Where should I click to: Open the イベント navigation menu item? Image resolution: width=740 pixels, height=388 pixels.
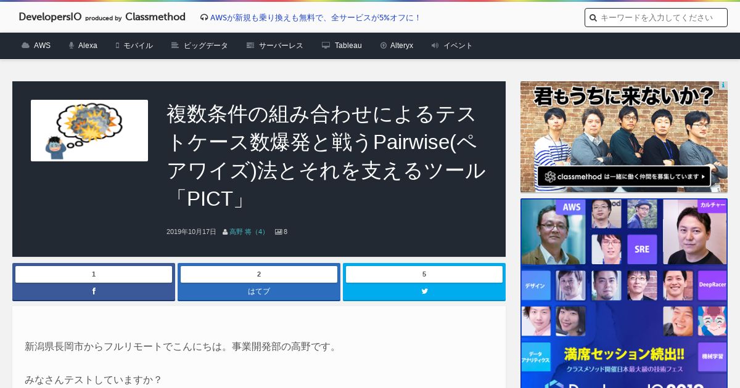458,46
